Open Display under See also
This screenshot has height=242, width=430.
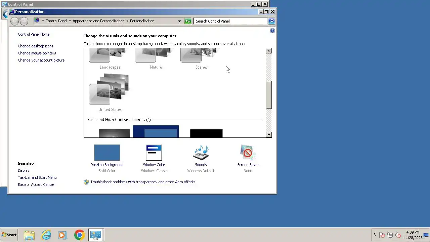click(x=24, y=170)
